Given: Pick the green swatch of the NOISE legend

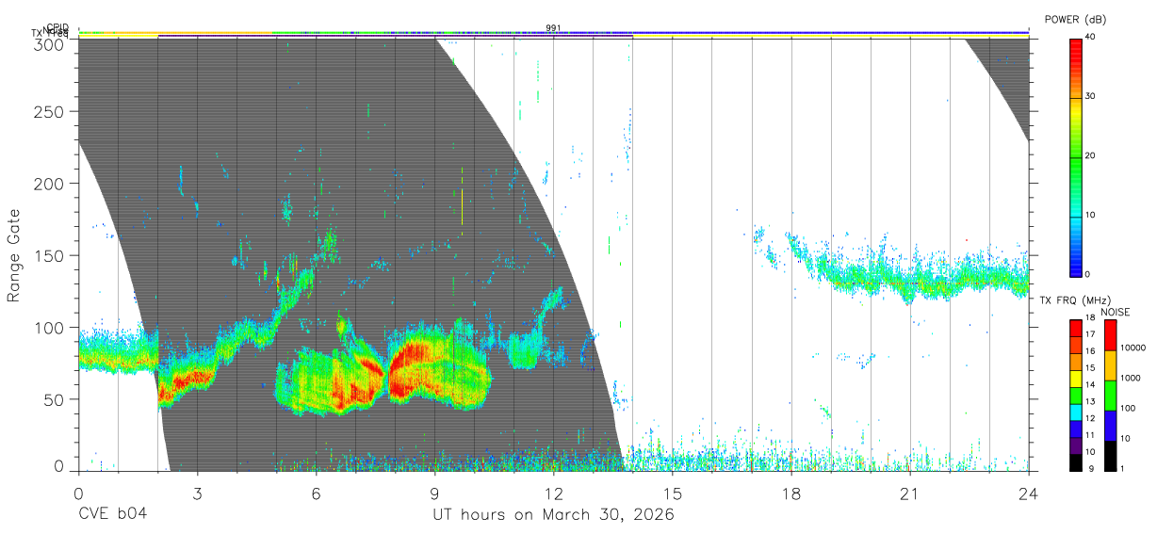Looking at the screenshot, I should coord(1110,395).
